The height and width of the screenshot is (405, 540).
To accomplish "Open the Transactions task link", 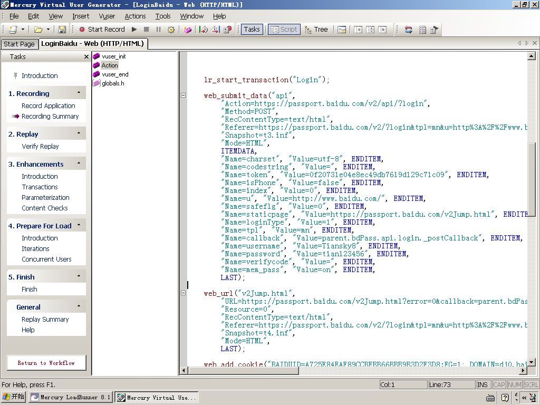I will click(40, 187).
